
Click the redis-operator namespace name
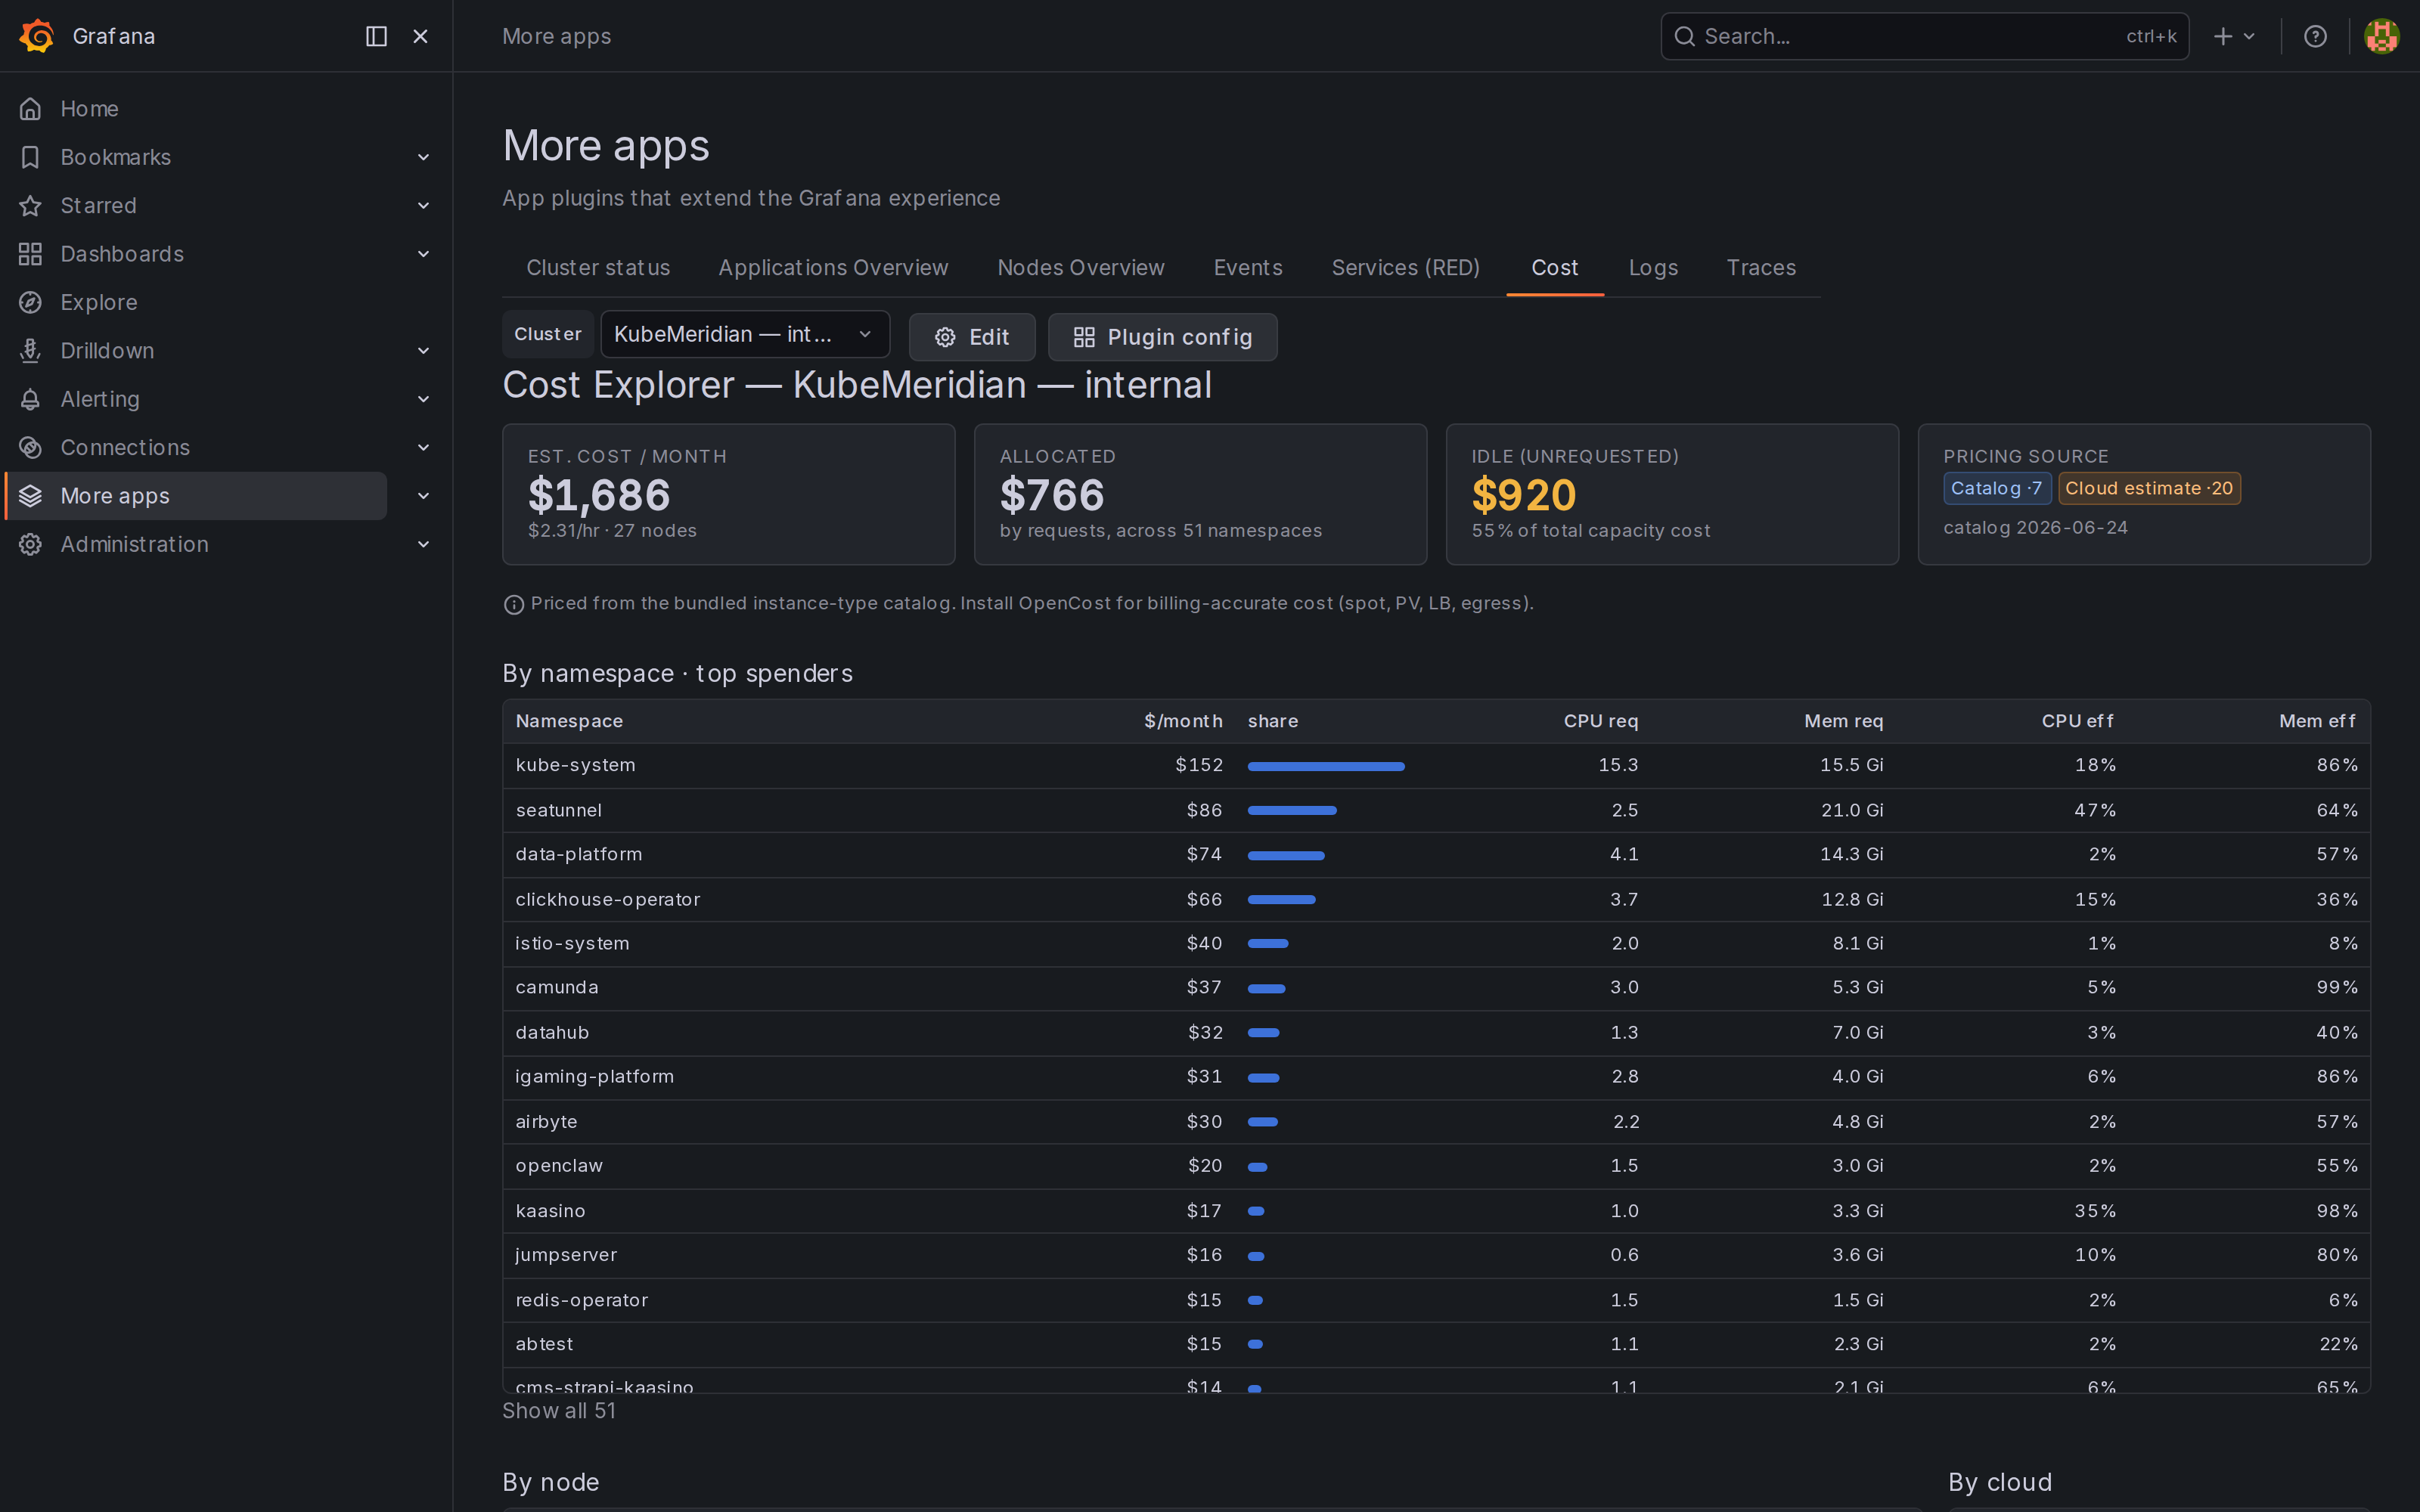582,1300
